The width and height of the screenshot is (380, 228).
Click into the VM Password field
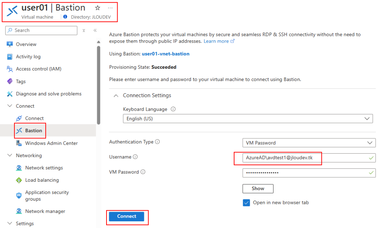(x=309, y=173)
